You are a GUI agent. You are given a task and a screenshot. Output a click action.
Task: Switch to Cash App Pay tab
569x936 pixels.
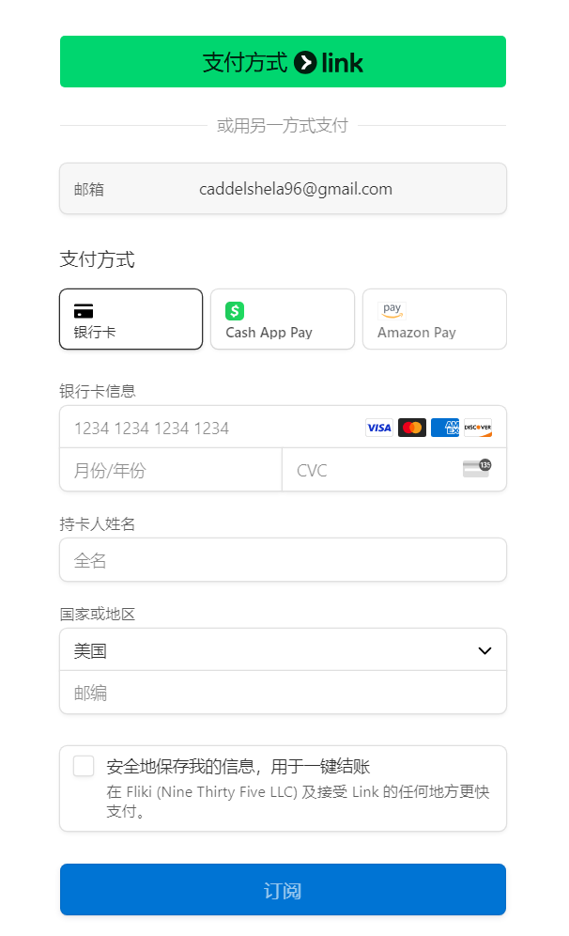pyautogui.click(x=283, y=320)
